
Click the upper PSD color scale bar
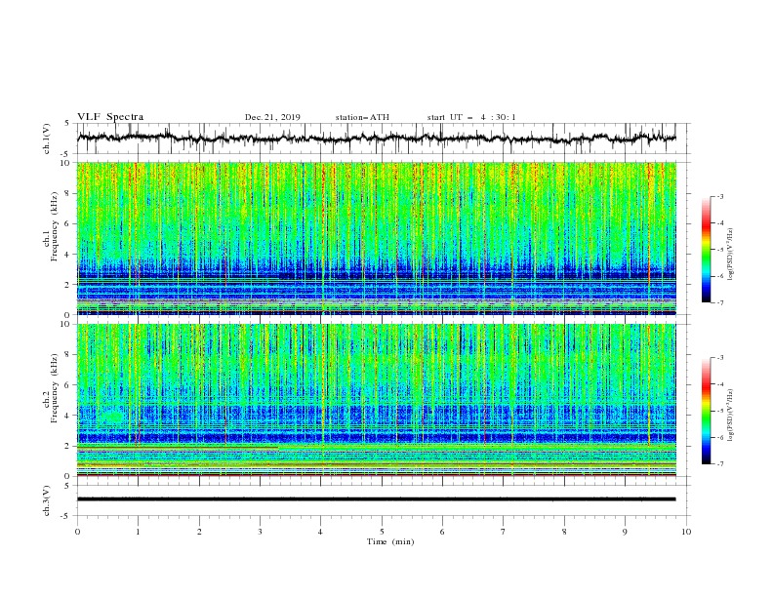(706, 249)
